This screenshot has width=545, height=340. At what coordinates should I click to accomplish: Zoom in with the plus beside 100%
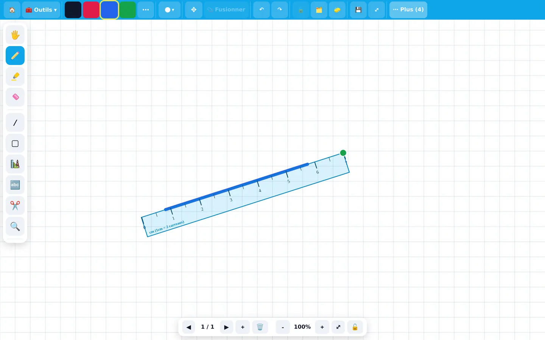322,327
